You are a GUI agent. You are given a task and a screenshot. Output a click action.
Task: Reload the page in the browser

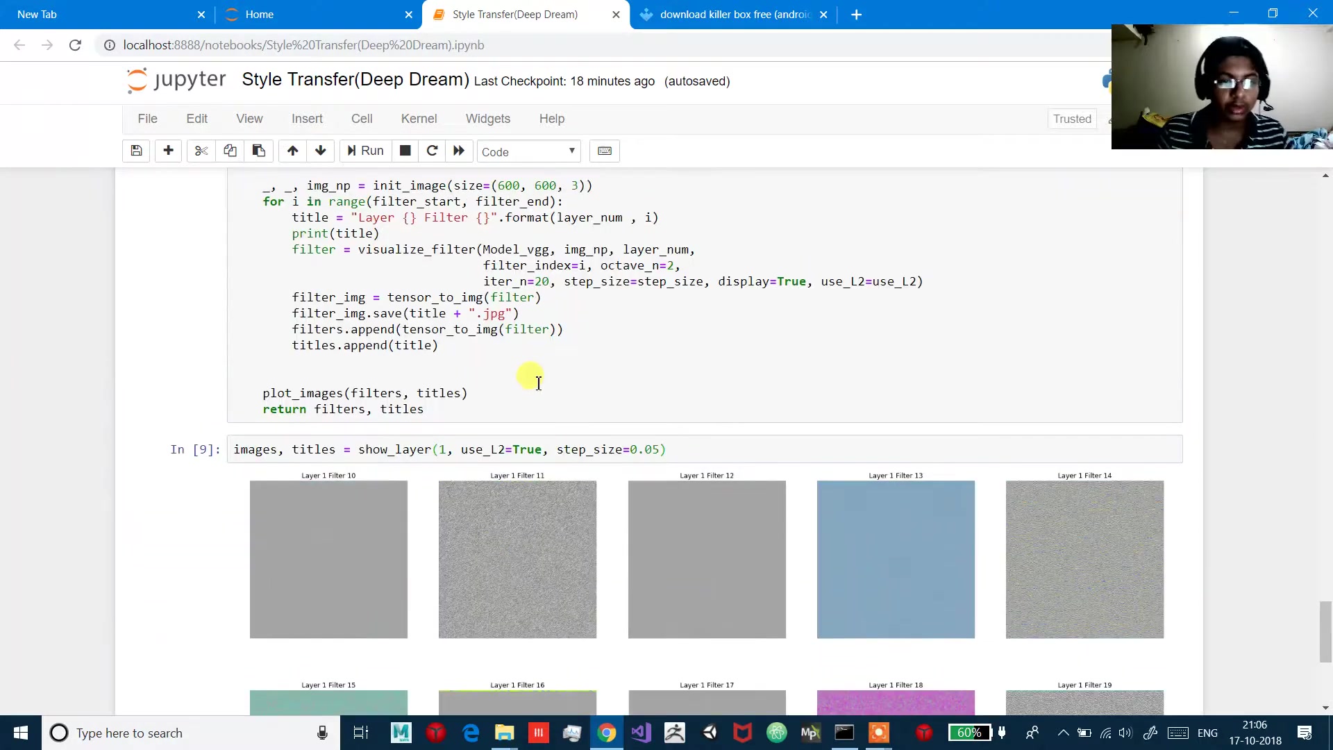click(x=75, y=45)
